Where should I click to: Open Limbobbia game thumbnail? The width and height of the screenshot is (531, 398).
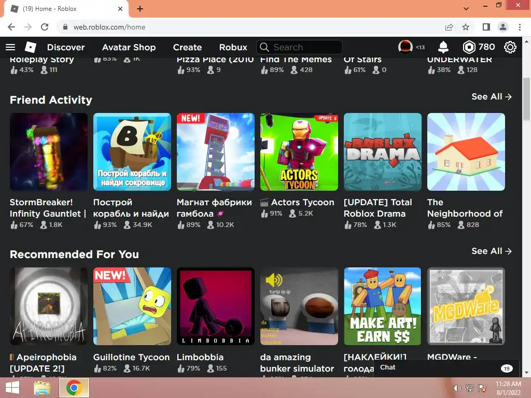tap(215, 306)
